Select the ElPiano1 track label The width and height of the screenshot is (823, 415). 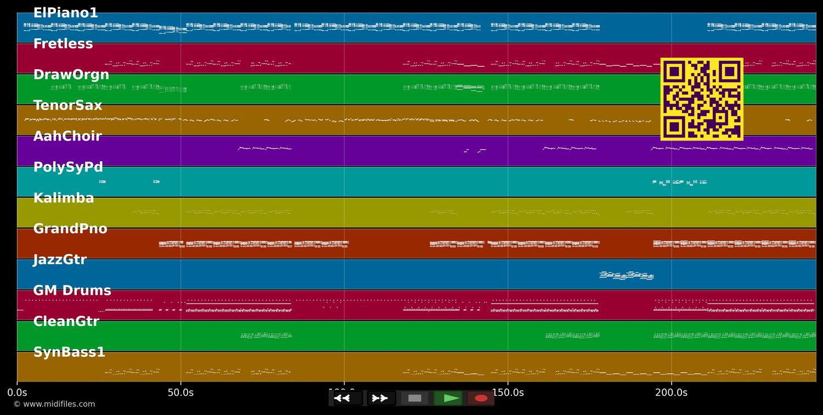tap(65, 13)
